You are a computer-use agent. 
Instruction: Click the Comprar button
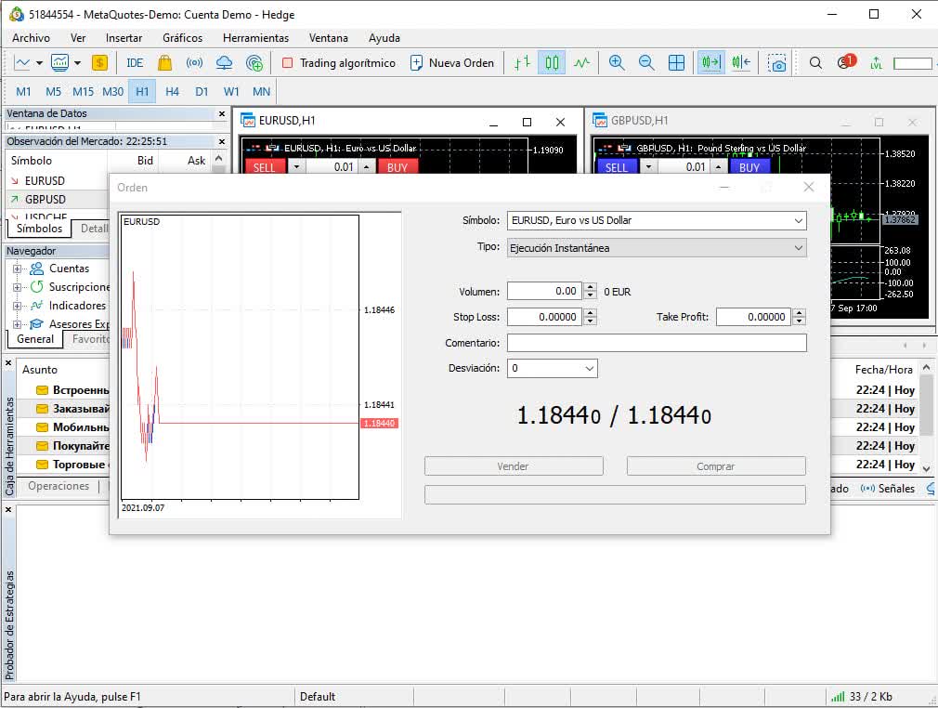(x=715, y=466)
